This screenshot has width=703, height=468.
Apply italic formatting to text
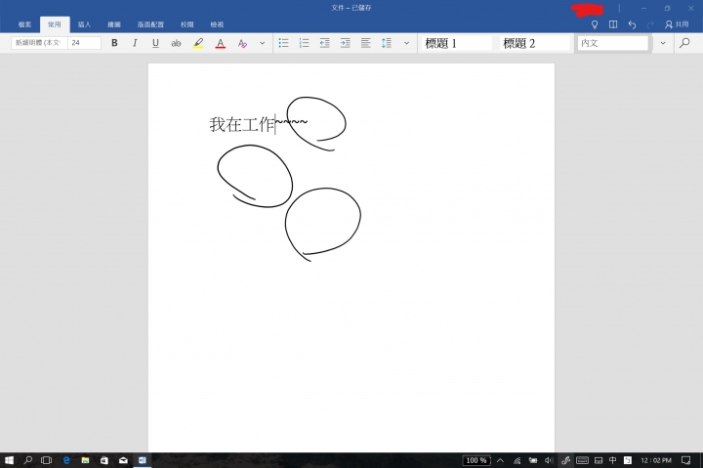tap(135, 43)
